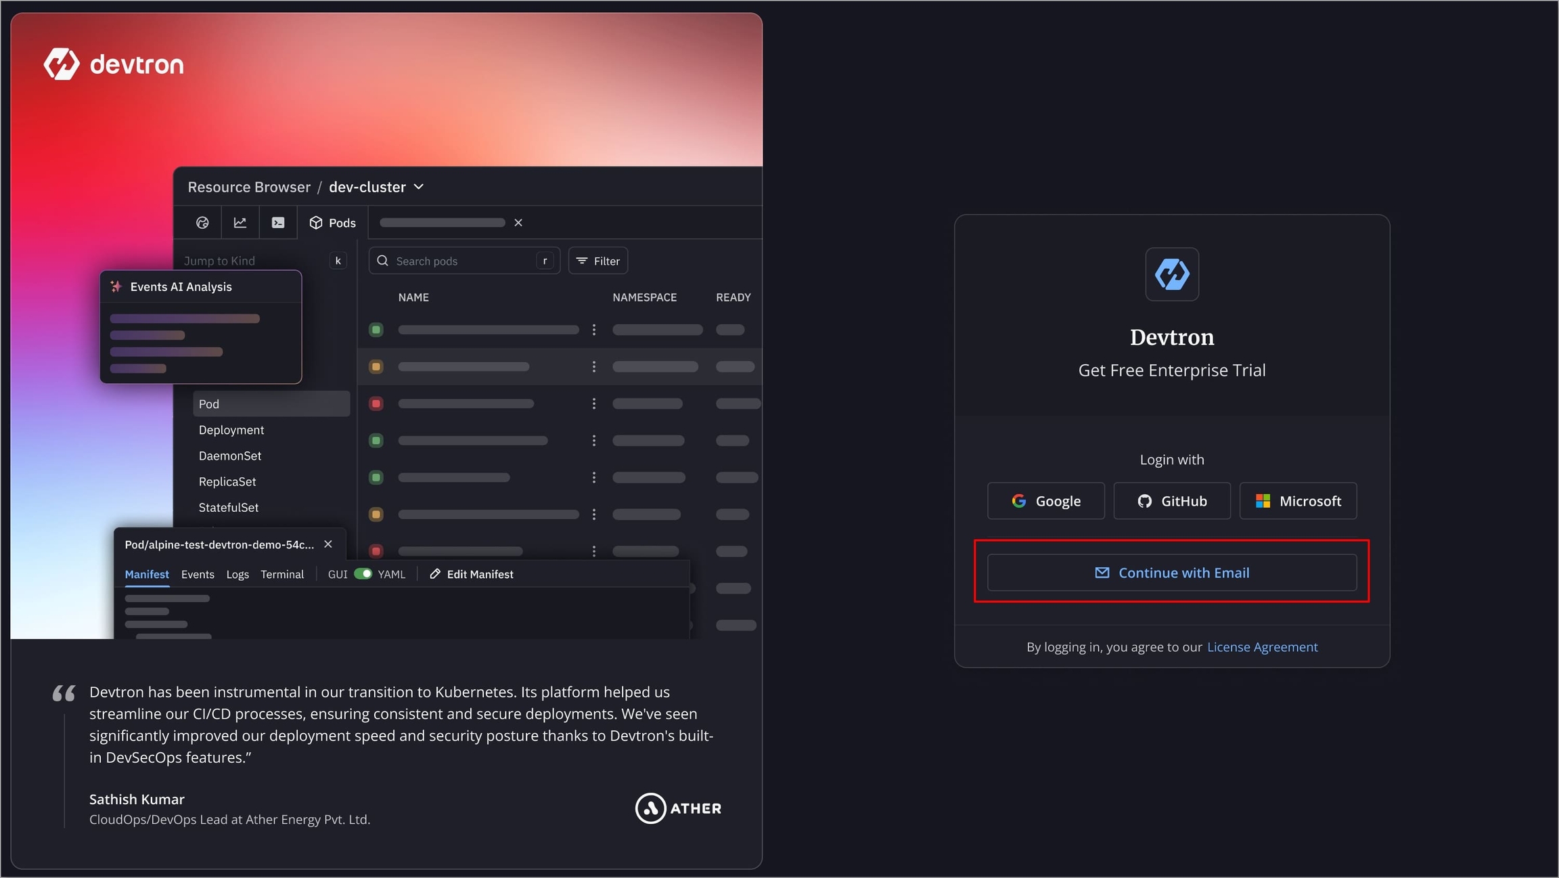Viewport: 1559px width, 878px height.
Task: Open Resource Browser breadcrumb
Action: [249, 187]
